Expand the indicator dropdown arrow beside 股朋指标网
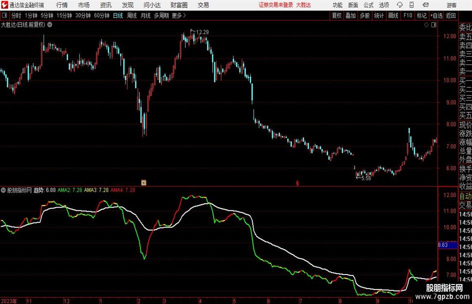The height and width of the screenshot is (304, 472). [3, 190]
